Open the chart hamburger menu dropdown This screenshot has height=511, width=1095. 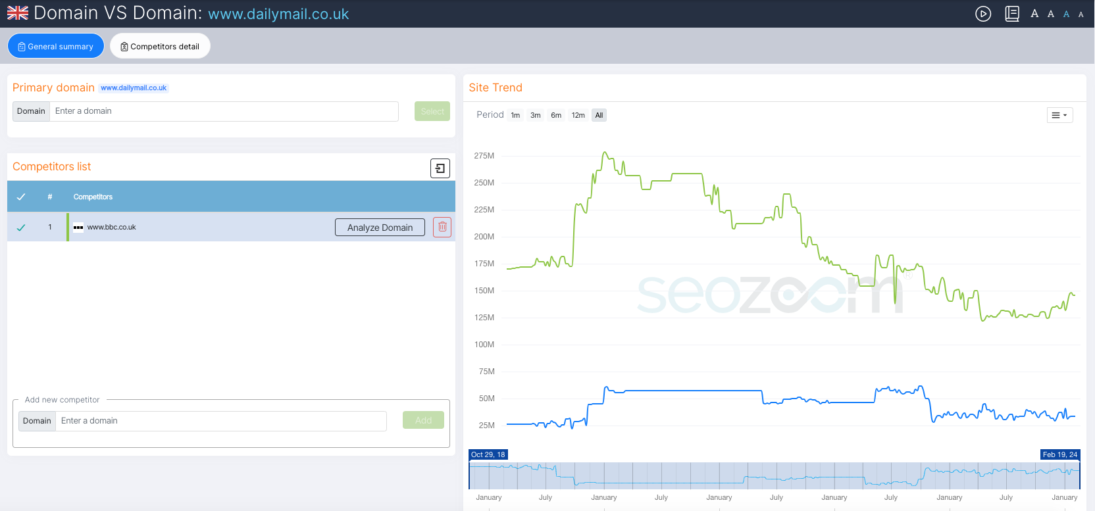point(1059,115)
